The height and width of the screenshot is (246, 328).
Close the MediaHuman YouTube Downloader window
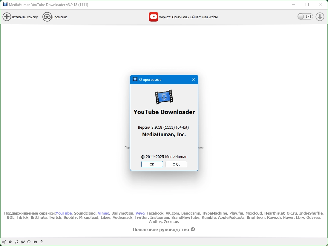click(321, 4)
